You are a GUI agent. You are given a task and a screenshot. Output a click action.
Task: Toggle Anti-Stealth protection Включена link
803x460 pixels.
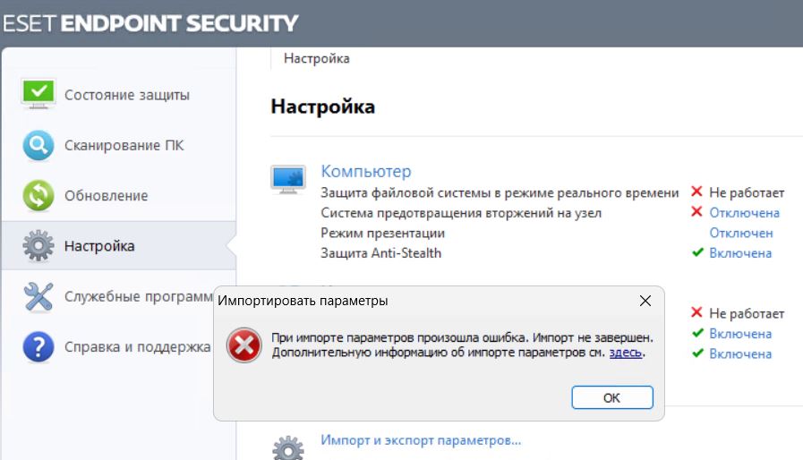[x=740, y=253]
